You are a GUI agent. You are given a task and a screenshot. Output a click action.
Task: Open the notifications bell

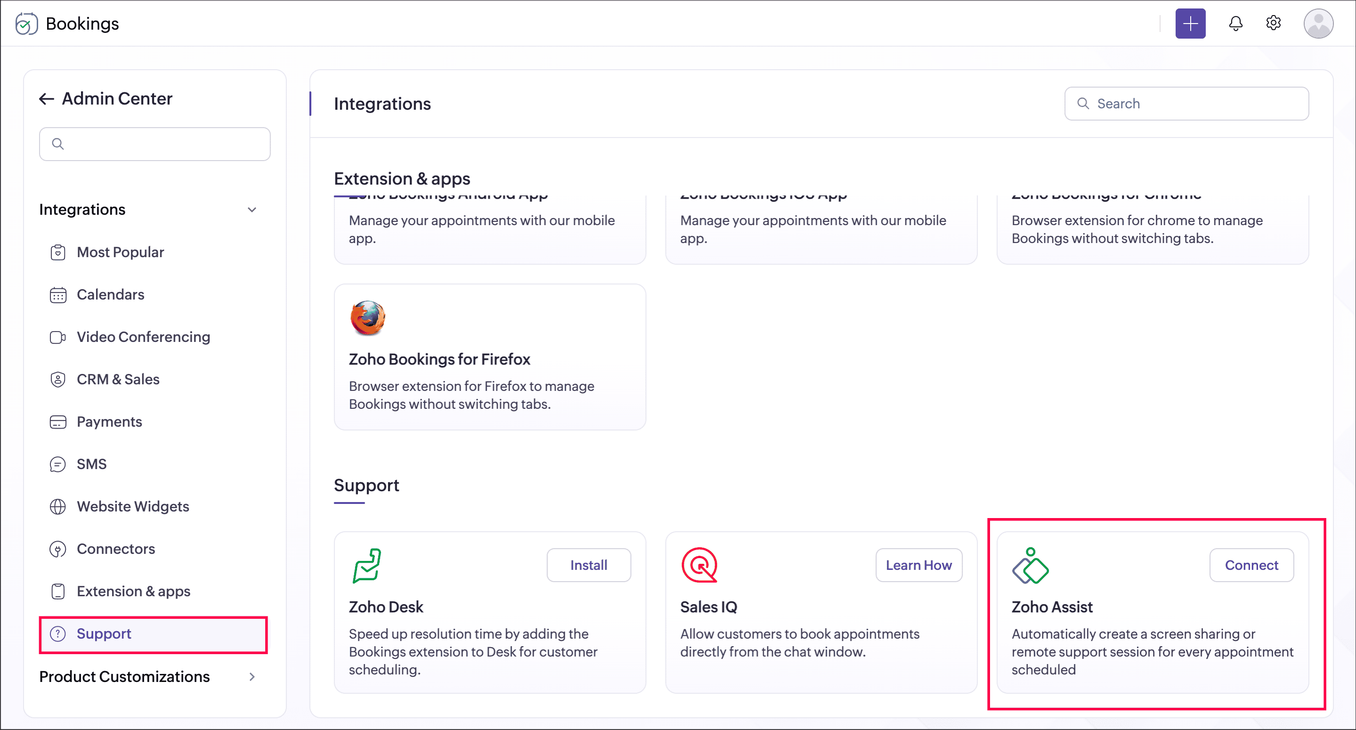coord(1235,24)
